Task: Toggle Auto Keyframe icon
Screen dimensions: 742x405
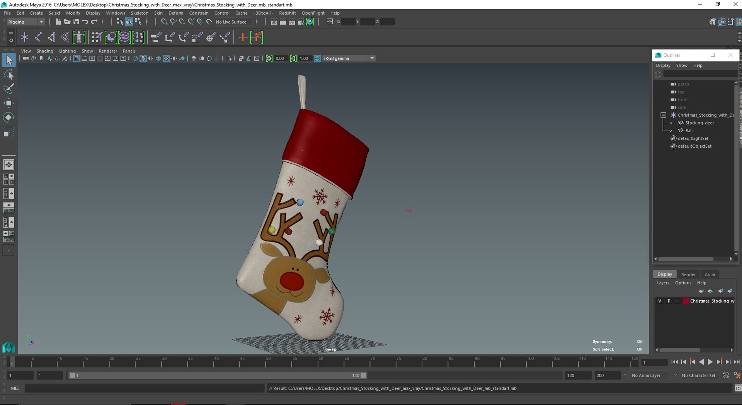Action: [x=725, y=375]
